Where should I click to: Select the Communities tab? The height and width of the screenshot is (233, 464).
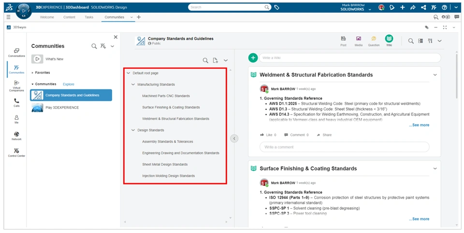click(x=114, y=17)
